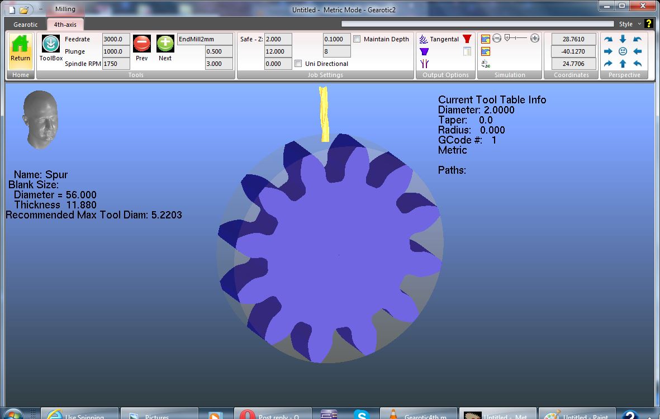Click the red funnel icon in Output Options

[x=467, y=39]
